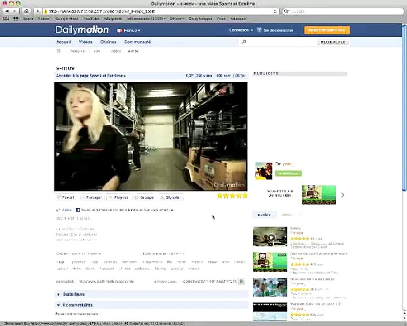This screenshot has height=326, width=407.
Task: Select the active related-videos tab
Action: click(264, 215)
